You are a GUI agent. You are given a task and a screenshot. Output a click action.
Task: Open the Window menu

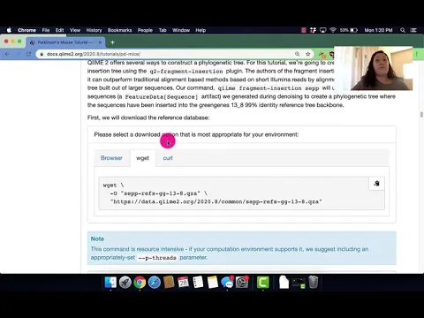[181, 30]
